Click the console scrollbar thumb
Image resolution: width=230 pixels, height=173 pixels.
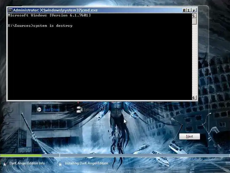pyautogui.click(x=194, y=21)
